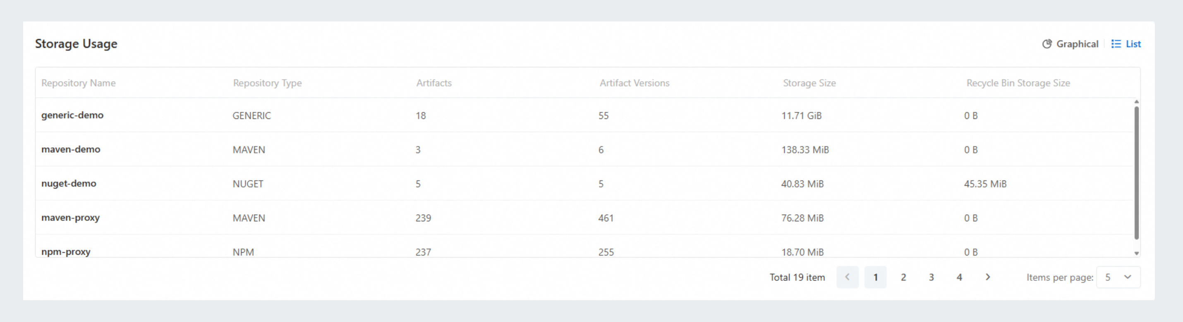This screenshot has width=1183, height=322.
Task: Open the generic-demo repository
Action: pyautogui.click(x=72, y=116)
